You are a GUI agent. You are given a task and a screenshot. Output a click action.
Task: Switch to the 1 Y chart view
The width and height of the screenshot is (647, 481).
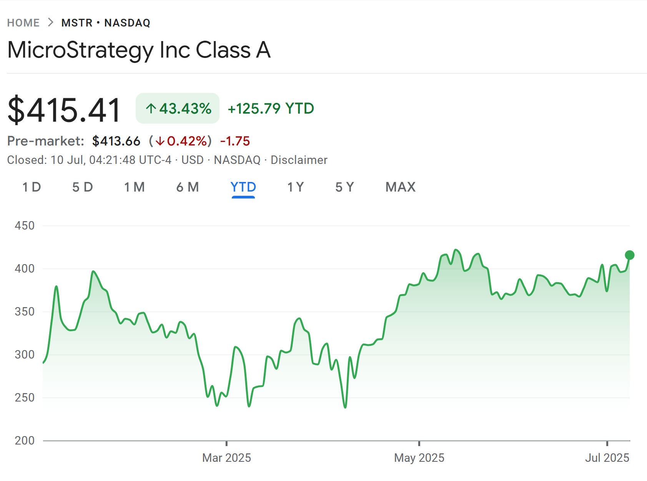(x=295, y=187)
